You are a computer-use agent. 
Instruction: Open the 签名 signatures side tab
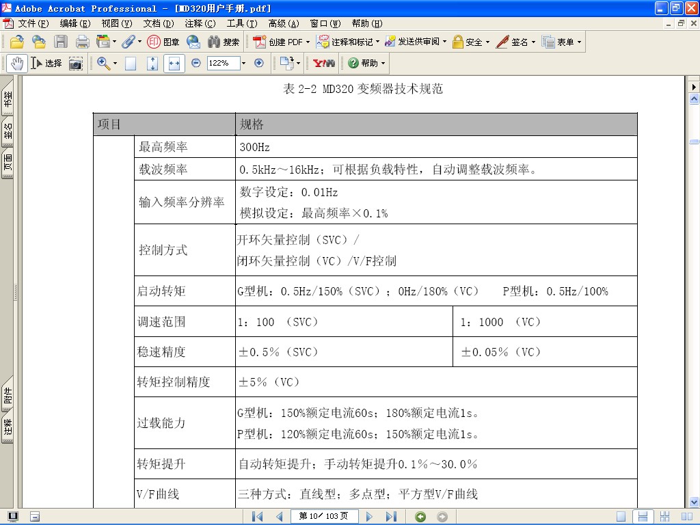click(x=8, y=131)
